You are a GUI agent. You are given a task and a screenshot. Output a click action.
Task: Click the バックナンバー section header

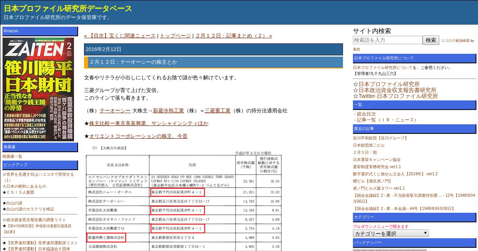(414, 243)
